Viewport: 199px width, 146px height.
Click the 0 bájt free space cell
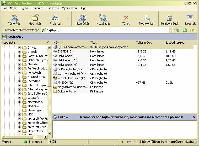point(169,83)
